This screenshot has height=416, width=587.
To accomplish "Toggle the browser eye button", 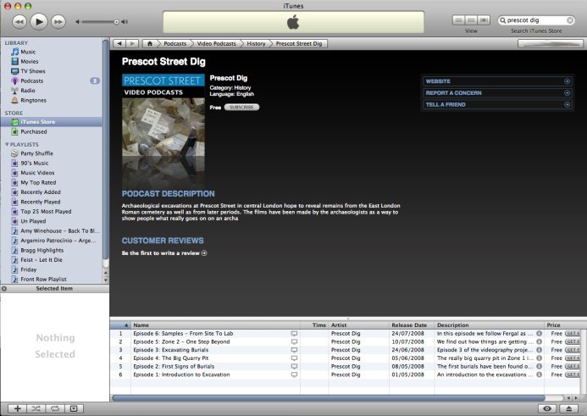I will 547,408.
